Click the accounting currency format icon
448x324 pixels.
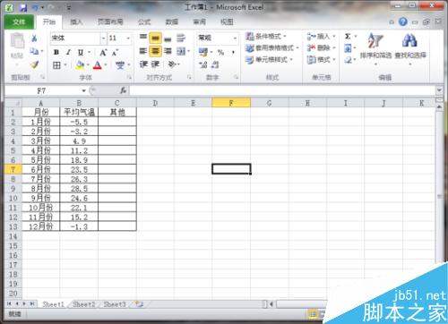203,52
